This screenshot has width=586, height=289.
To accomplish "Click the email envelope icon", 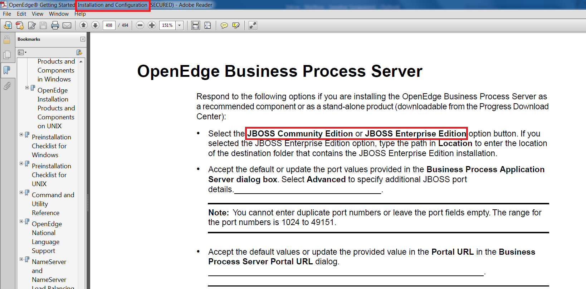I will click(x=67, y=25).
